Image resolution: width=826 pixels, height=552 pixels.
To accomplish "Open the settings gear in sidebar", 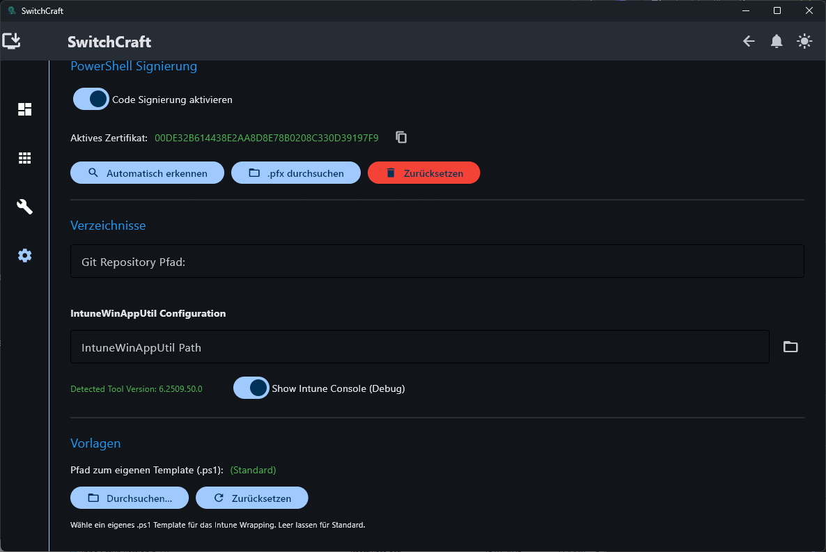I will click(25, 255).
